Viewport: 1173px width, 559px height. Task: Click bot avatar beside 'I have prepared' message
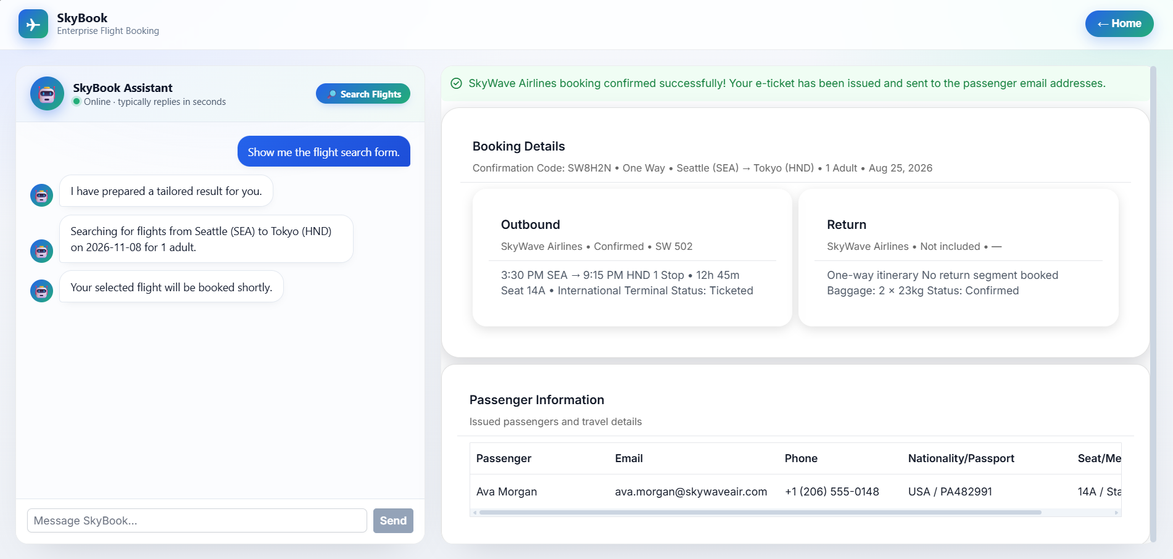[41, 195]
